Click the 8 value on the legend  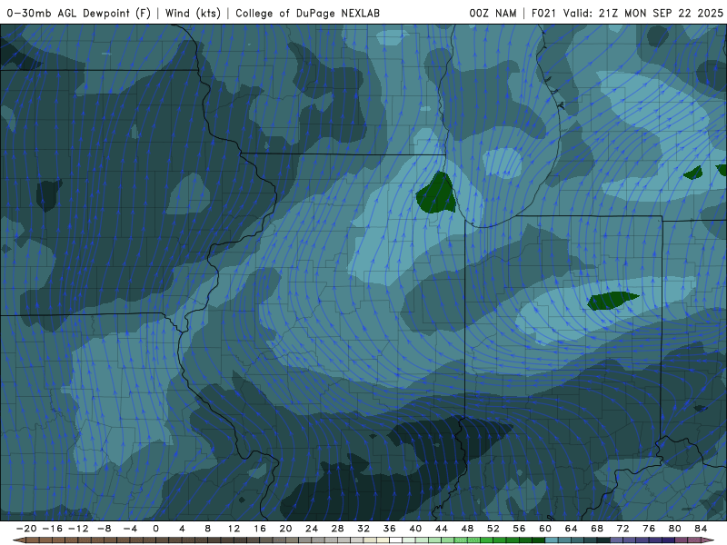(x=208, y=529)
